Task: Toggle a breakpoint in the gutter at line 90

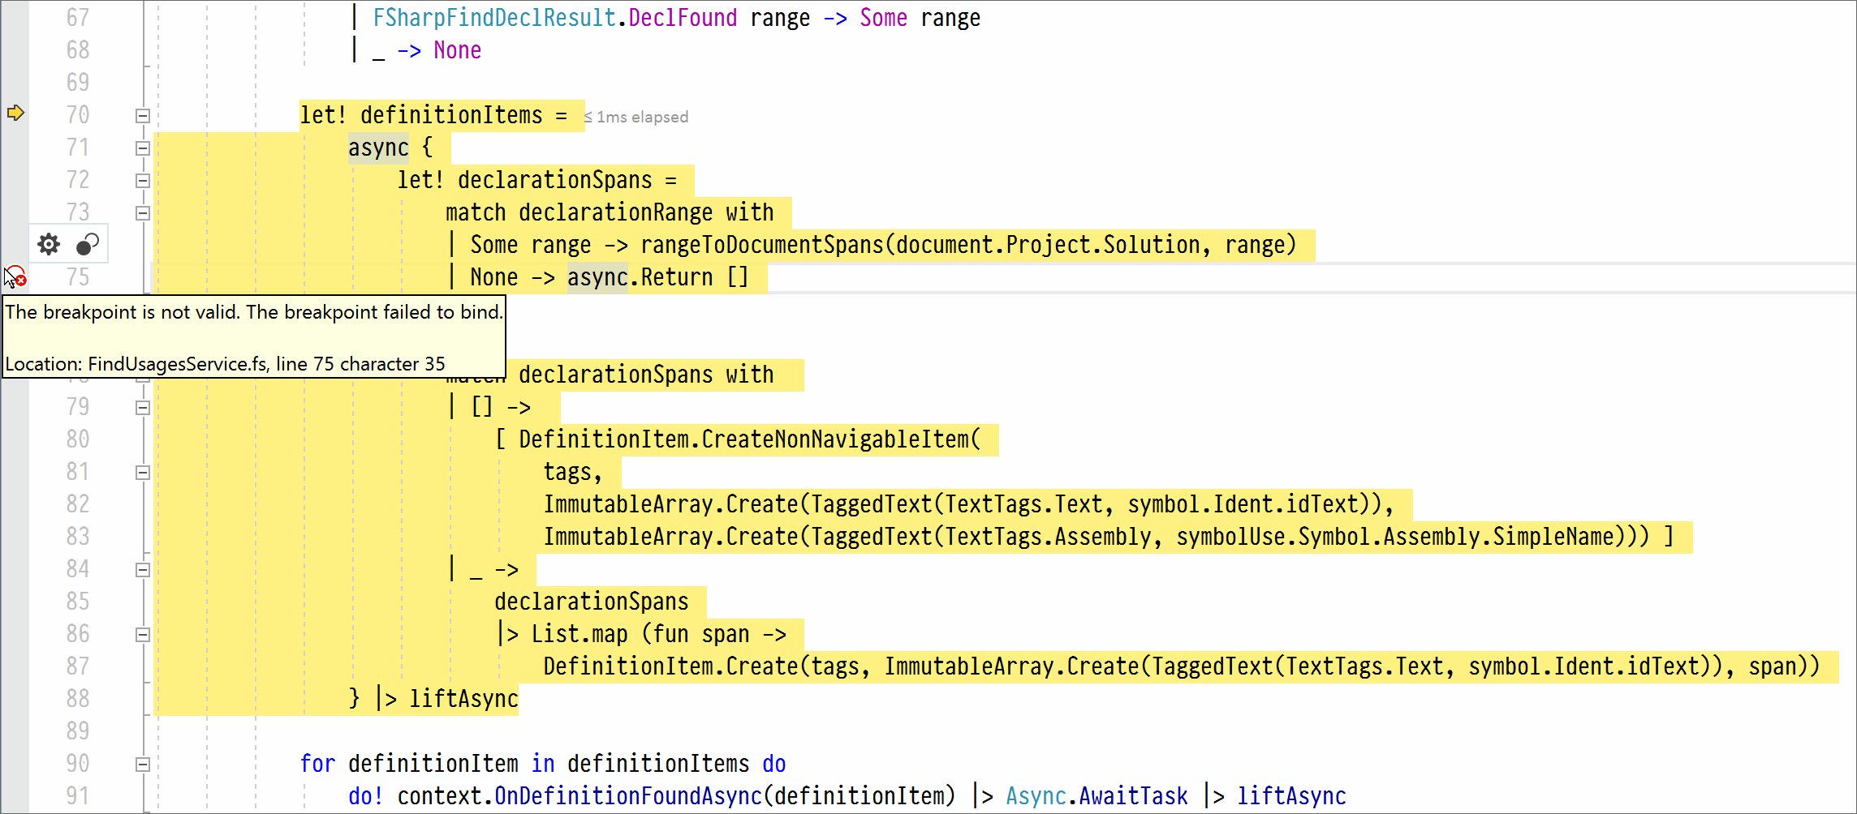Action: coord(15,762)
